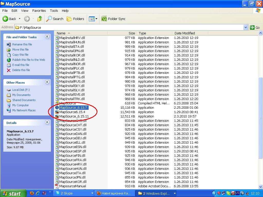Collapse the Other Places panel
This screenshot has width=263, height=197.
[x=47, y=82]
